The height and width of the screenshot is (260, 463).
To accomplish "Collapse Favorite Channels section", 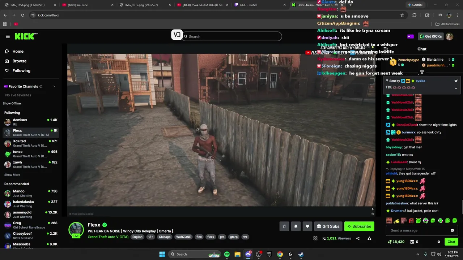I will pyautogui.click(x=54, y=86).
